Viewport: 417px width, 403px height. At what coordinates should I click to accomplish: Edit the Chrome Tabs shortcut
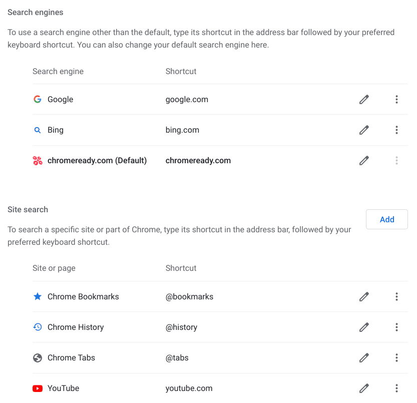click(x=364, y=358)
